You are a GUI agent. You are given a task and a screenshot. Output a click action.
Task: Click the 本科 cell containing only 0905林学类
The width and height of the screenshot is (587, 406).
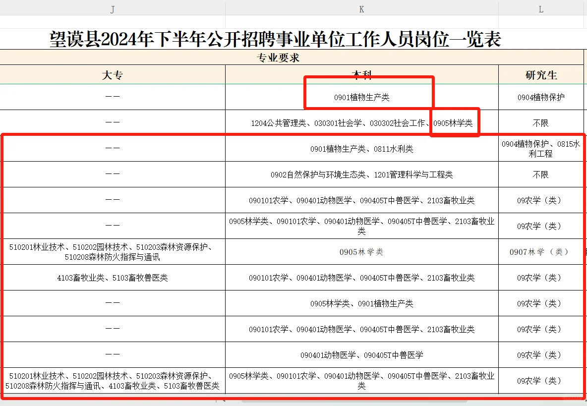[361, 252]
